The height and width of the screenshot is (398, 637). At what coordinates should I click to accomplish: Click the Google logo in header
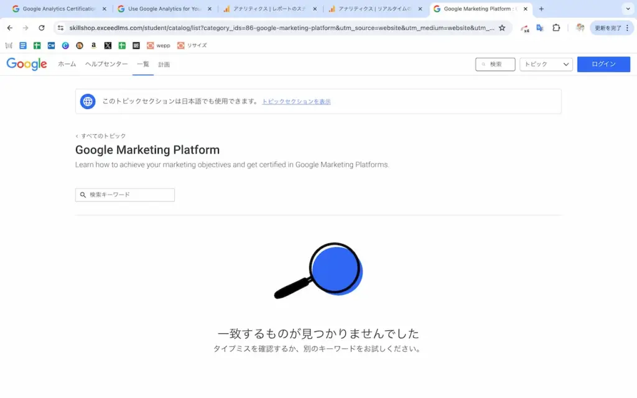click(27, 64)
